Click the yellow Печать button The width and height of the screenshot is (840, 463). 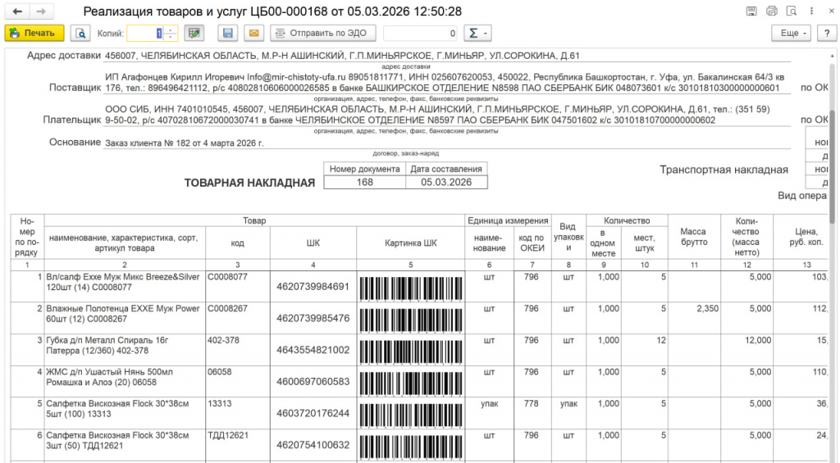pos(34,33)
